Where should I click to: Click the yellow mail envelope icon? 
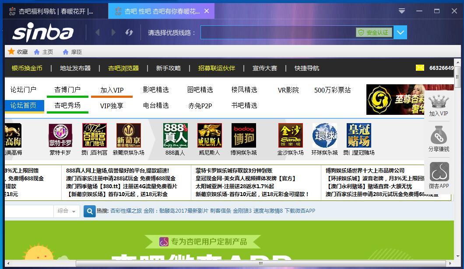[x=420, y=68]
